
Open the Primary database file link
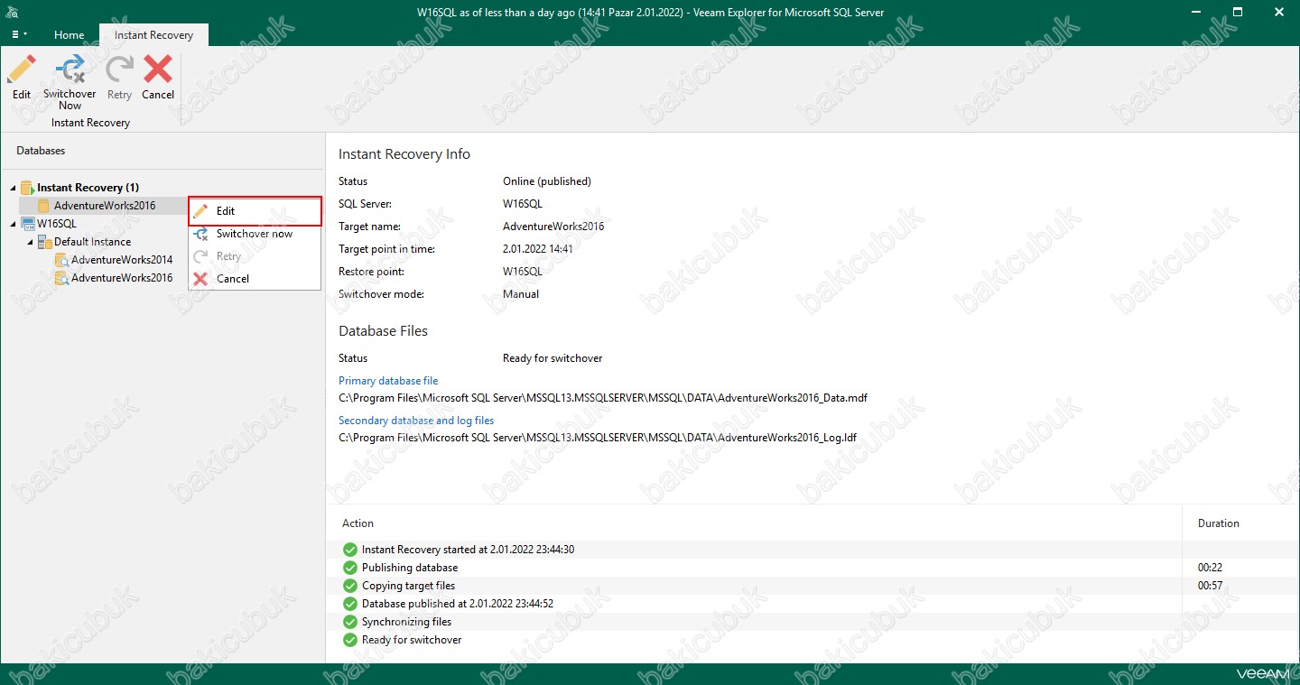tap(388, 381)
